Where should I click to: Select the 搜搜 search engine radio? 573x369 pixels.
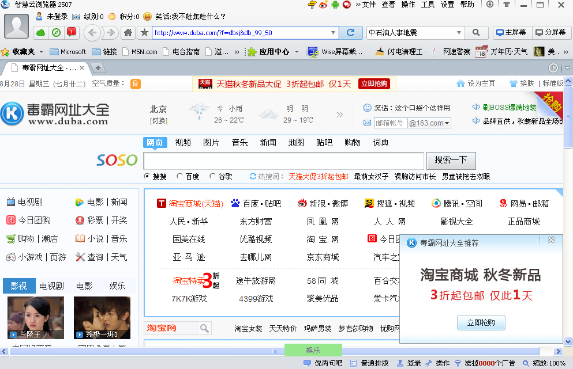[x=147, y=176]
